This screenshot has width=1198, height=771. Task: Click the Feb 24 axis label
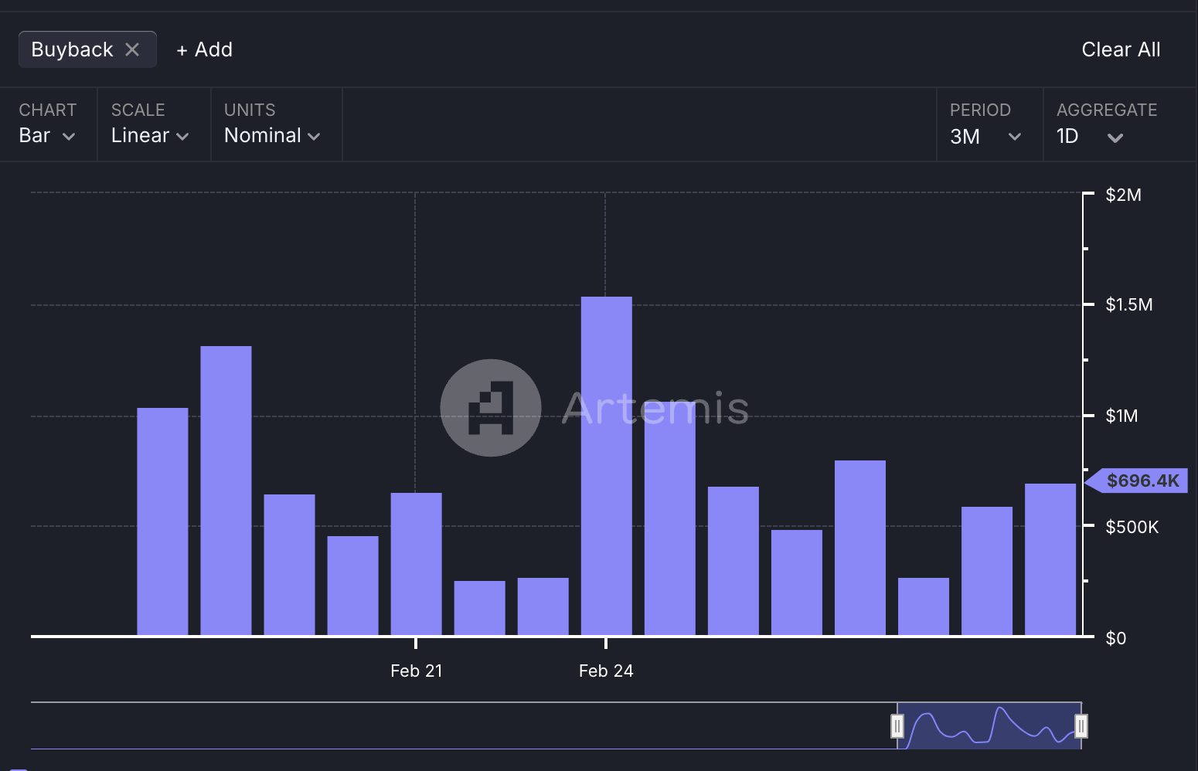click(x=606, y=671)
